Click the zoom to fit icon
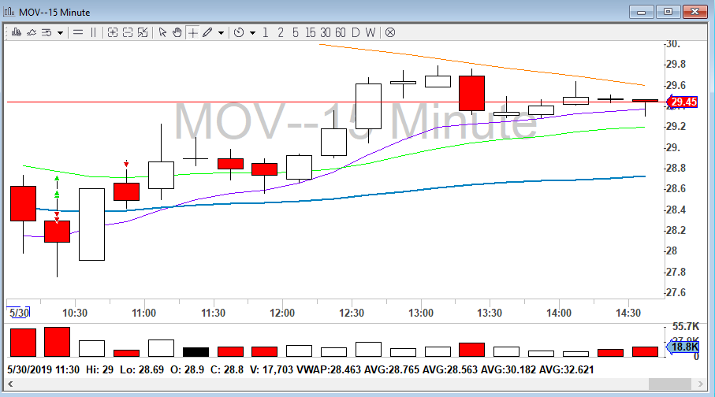This screenshot has height=397, width=715. (143, 32)
